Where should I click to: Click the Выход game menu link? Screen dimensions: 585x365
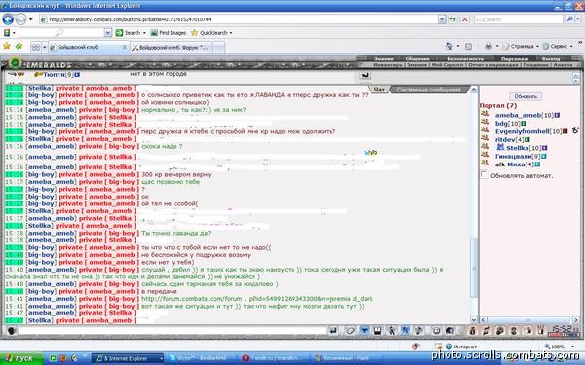point(550,58)
